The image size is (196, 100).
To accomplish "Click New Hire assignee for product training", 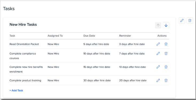I will point(53,81).
